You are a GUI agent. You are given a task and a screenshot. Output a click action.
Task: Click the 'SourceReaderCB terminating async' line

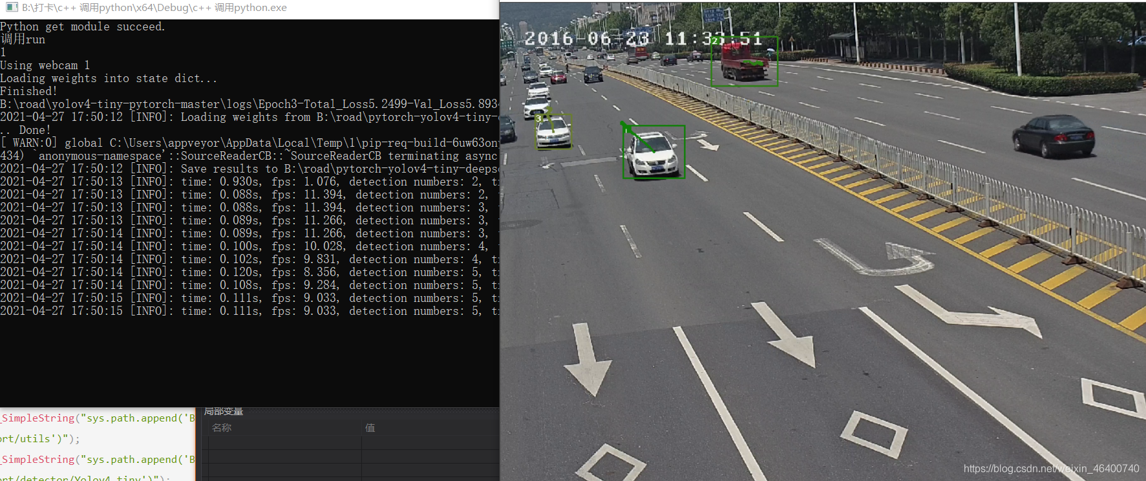point(249,156)
